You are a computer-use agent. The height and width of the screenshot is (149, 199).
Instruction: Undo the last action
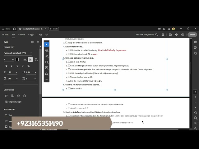coord(41,34)
